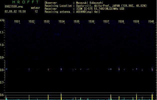Click the Receiving antenna field label
157x100 pixels.
pos(57,12)
